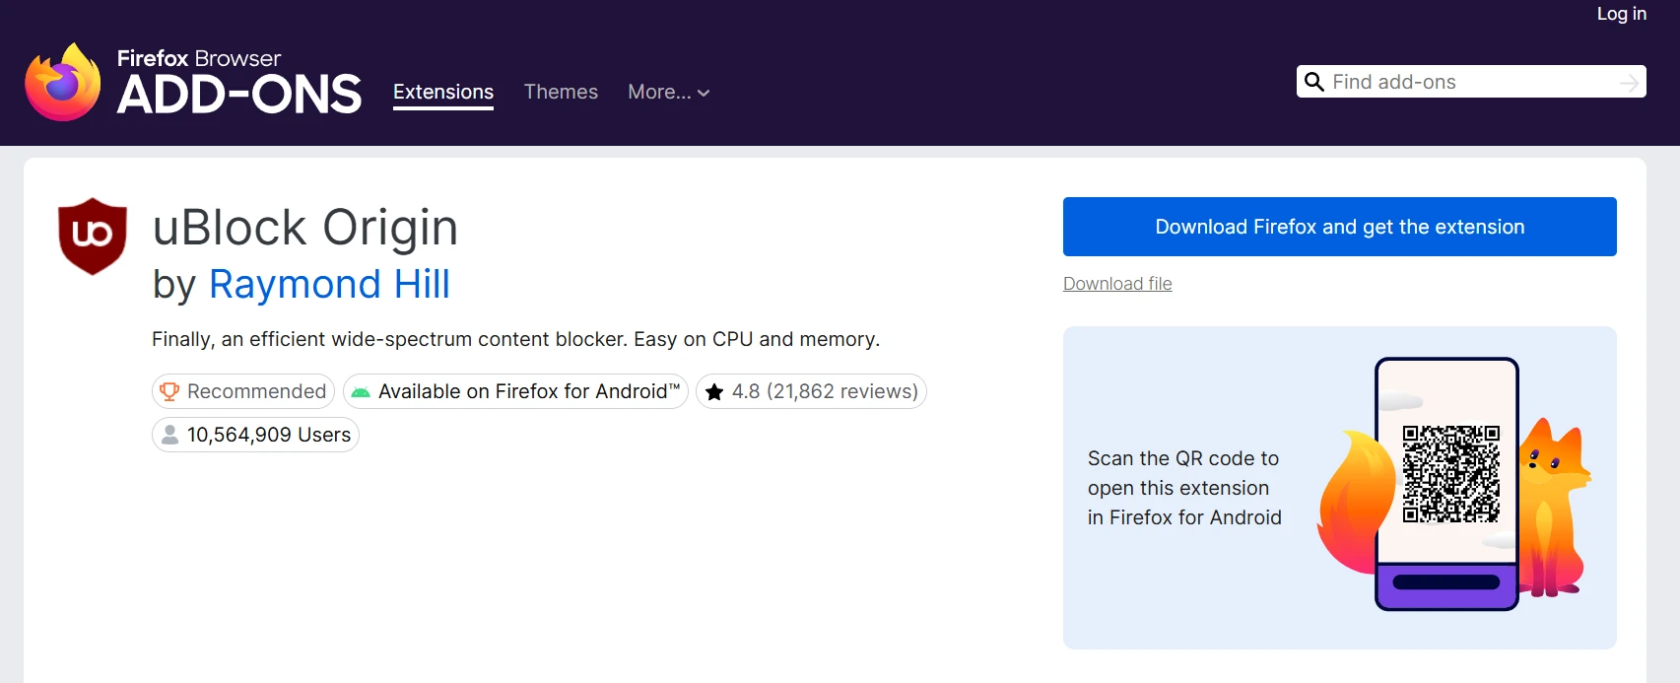Open the Extensions tab

443,92
